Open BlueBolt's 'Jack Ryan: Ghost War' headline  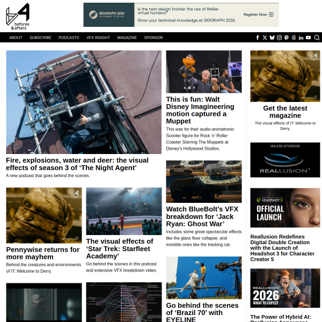[202, 216]
